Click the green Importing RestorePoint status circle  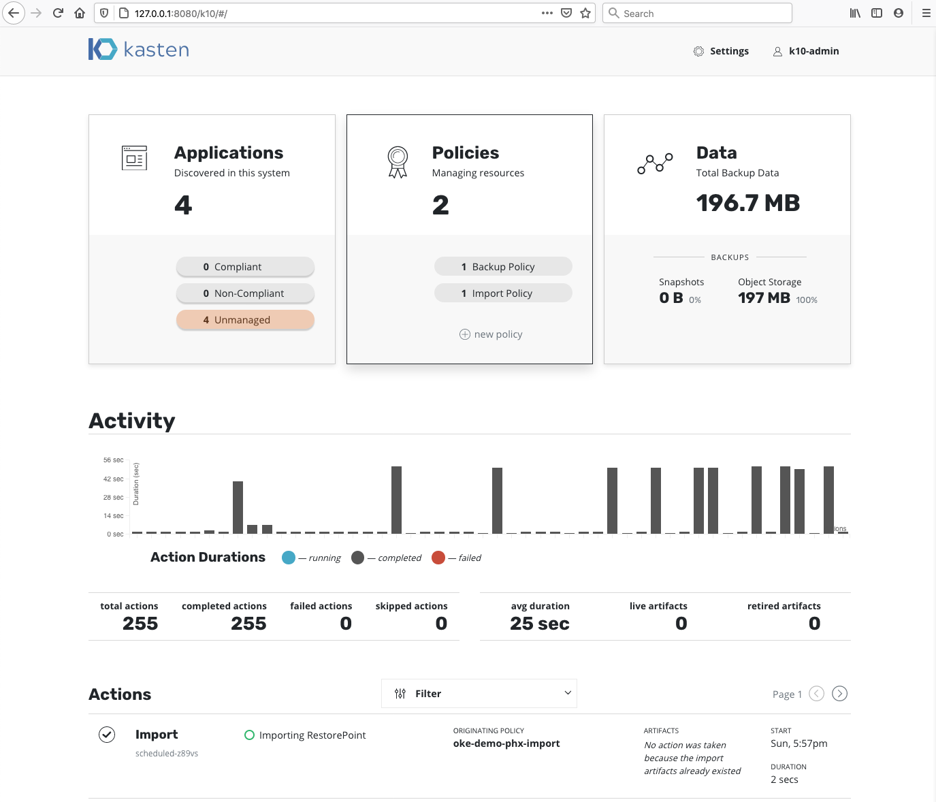(249, 735)
